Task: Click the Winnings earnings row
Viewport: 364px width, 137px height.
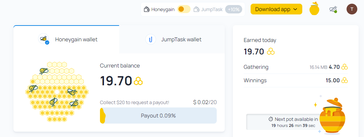Action: (x=296, y=81)
